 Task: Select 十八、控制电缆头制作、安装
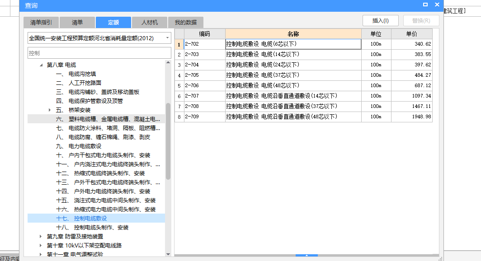click(92, 227)
